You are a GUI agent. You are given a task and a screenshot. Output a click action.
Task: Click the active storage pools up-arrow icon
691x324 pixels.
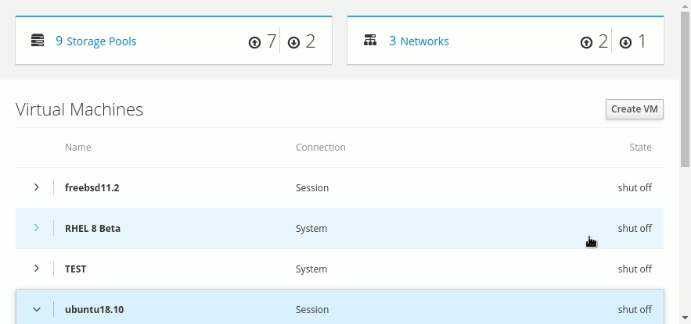(x=254, y=42)
